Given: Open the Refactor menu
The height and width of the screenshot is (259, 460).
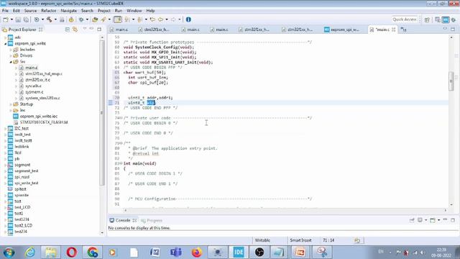Looking at the screenshot, I should click(x=49, y=11).
